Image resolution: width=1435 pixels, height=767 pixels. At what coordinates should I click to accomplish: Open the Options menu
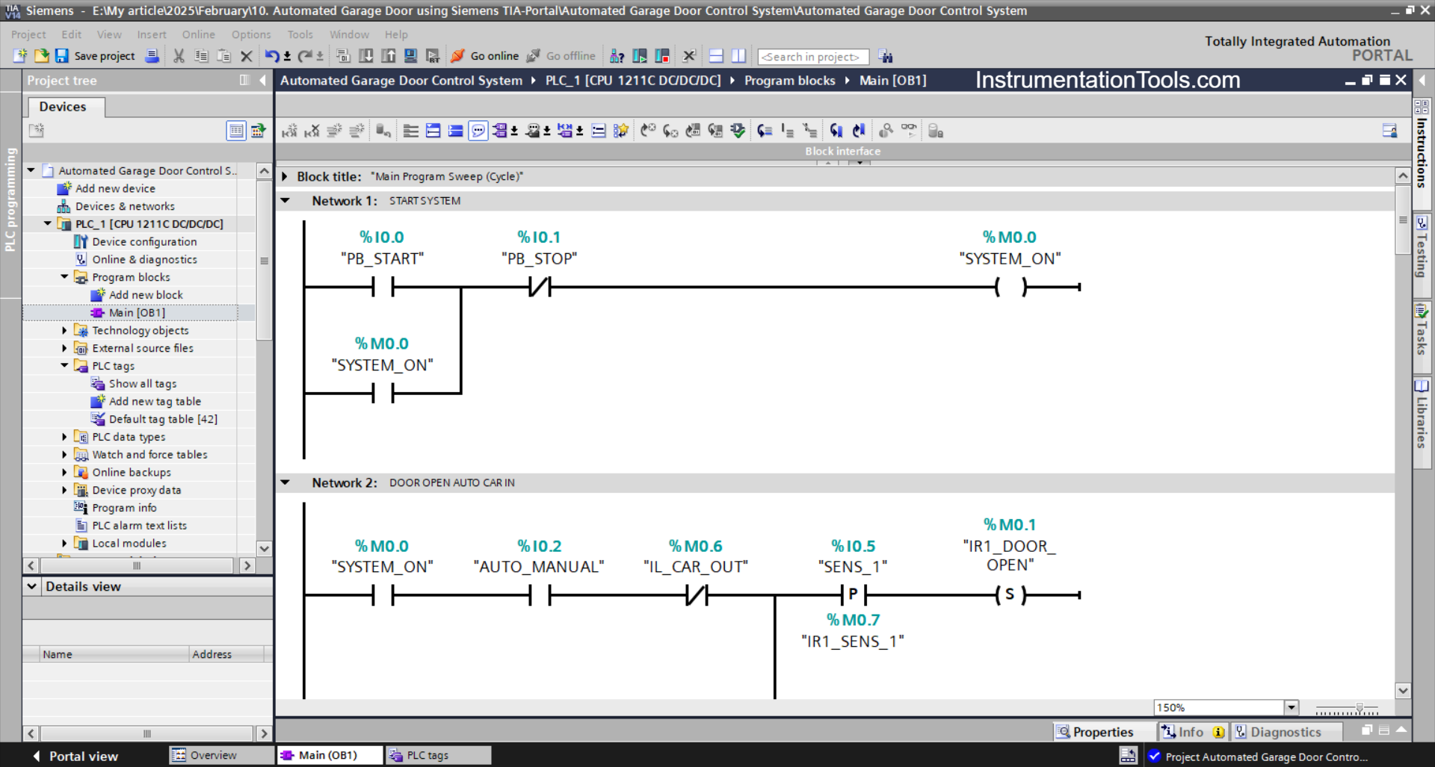click(251, 34)
